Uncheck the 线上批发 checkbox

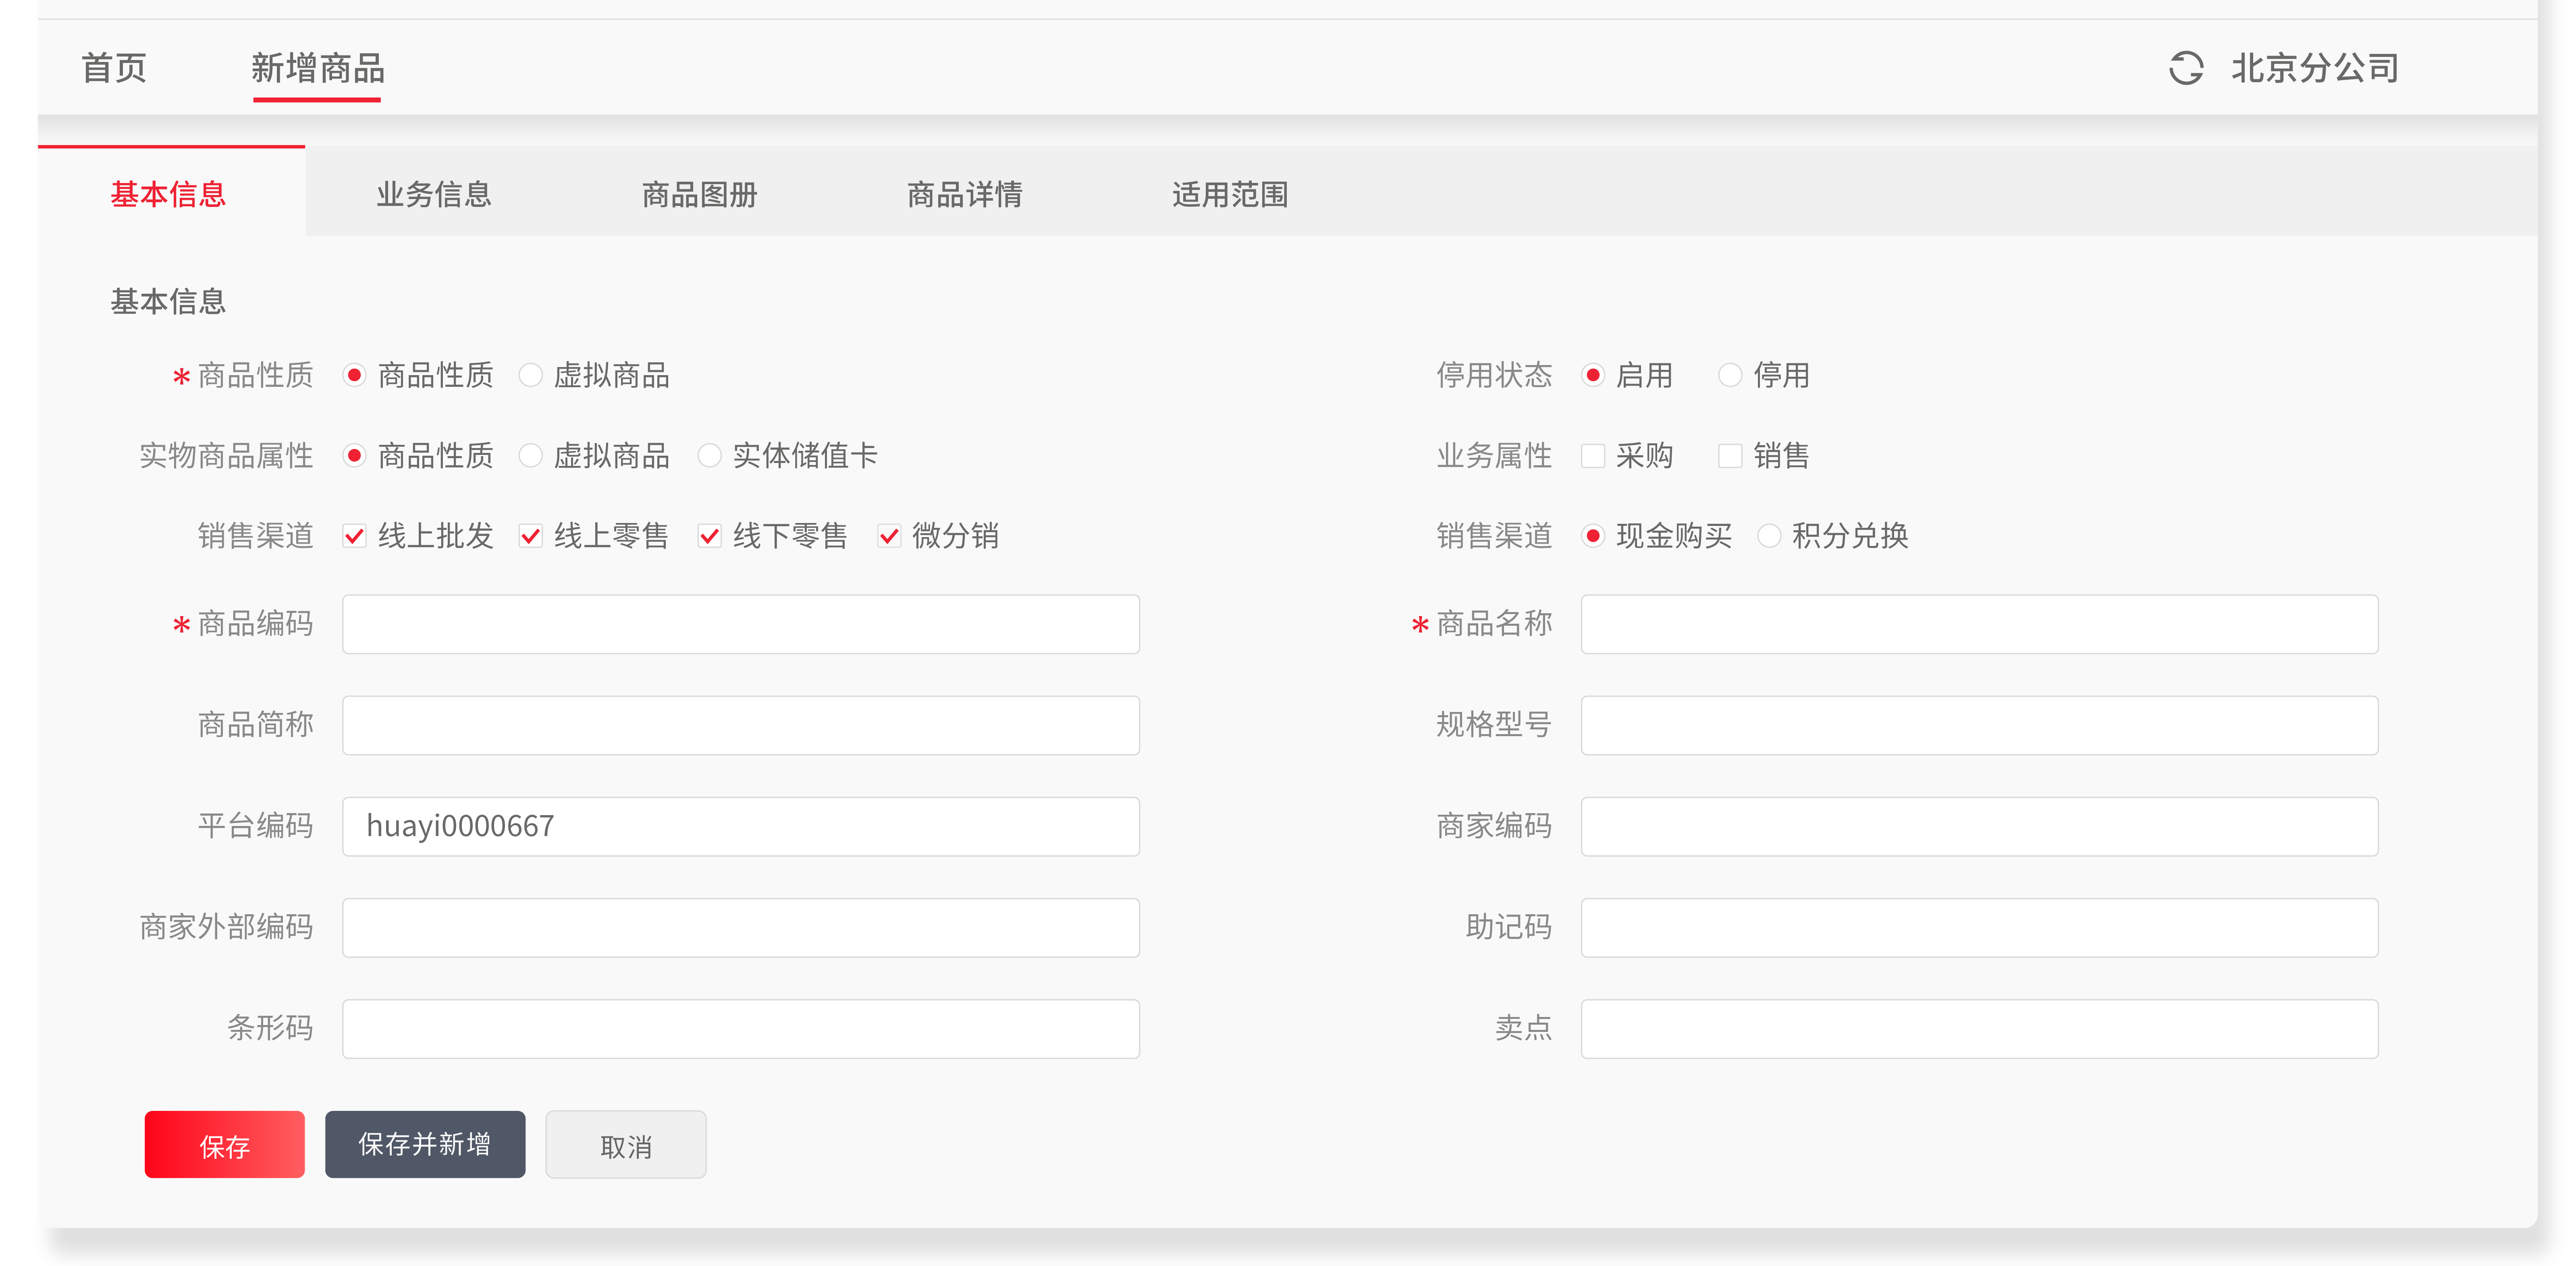(354, 536)
